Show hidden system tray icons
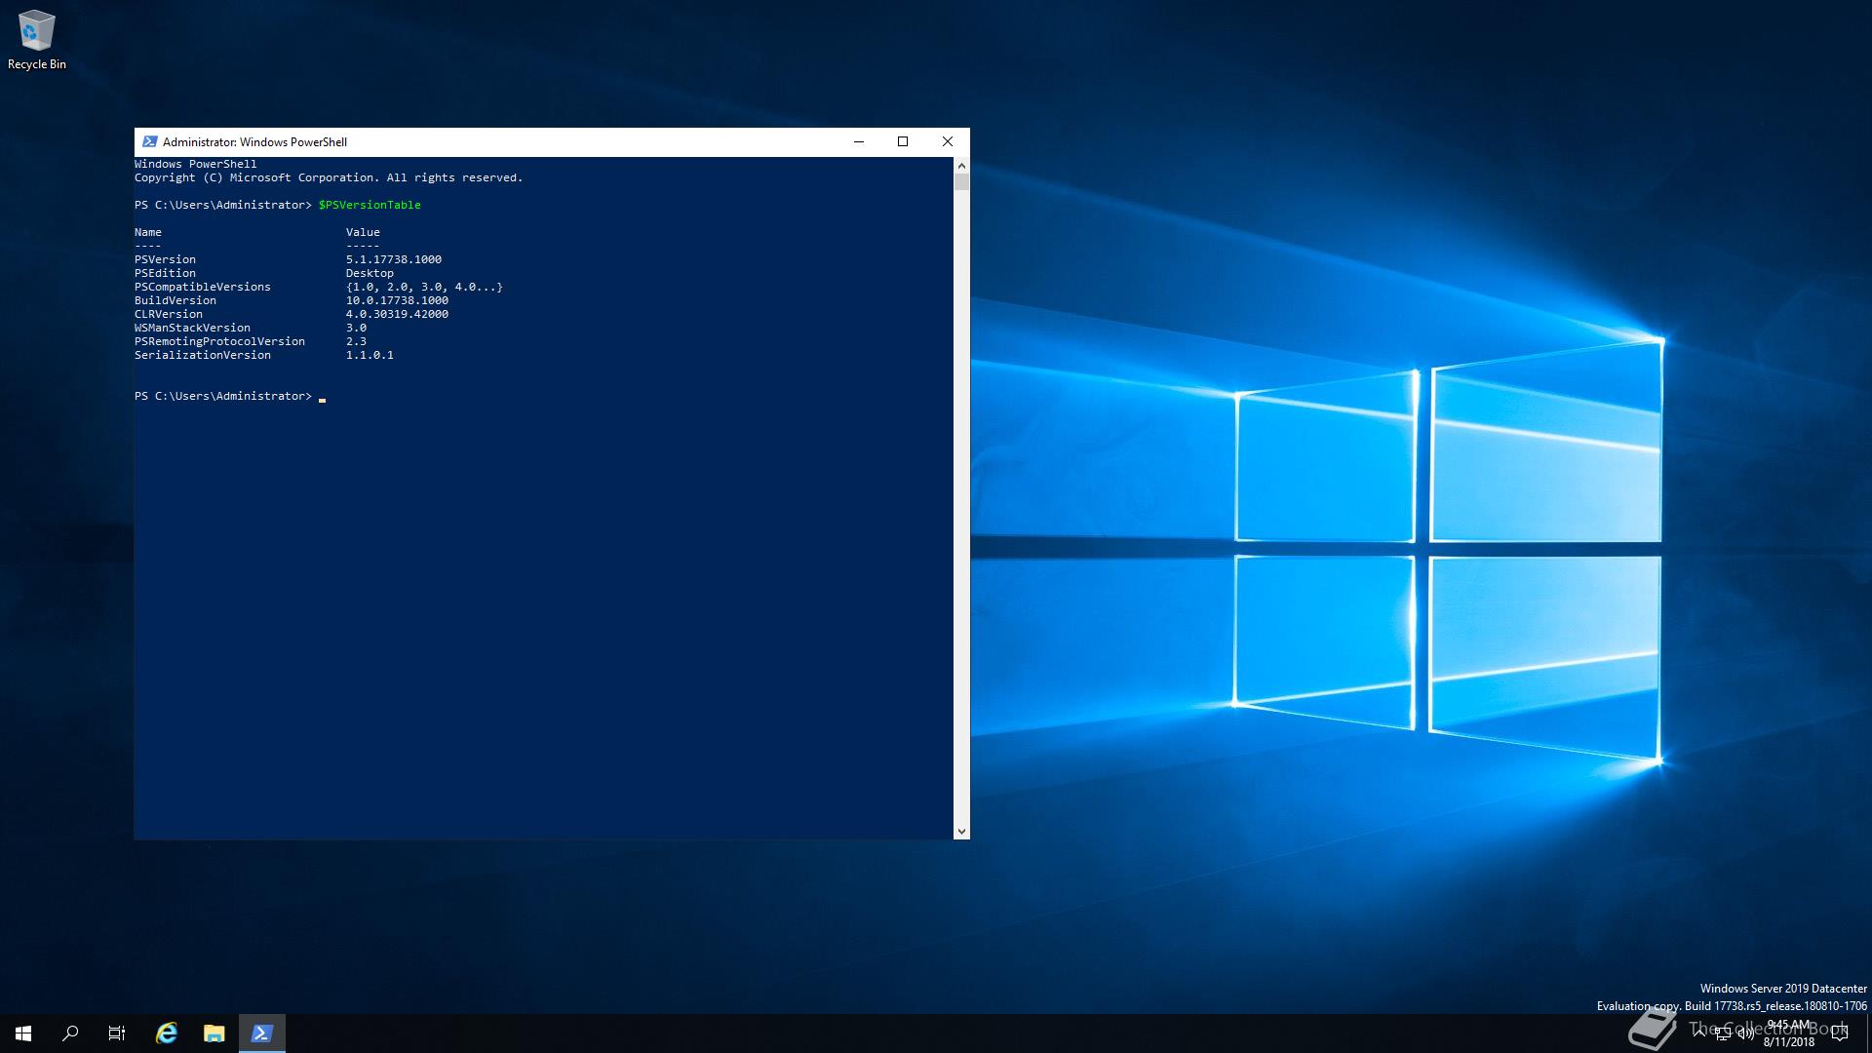Viewport: 1872px width, 1053px height. [1699, 1033]
